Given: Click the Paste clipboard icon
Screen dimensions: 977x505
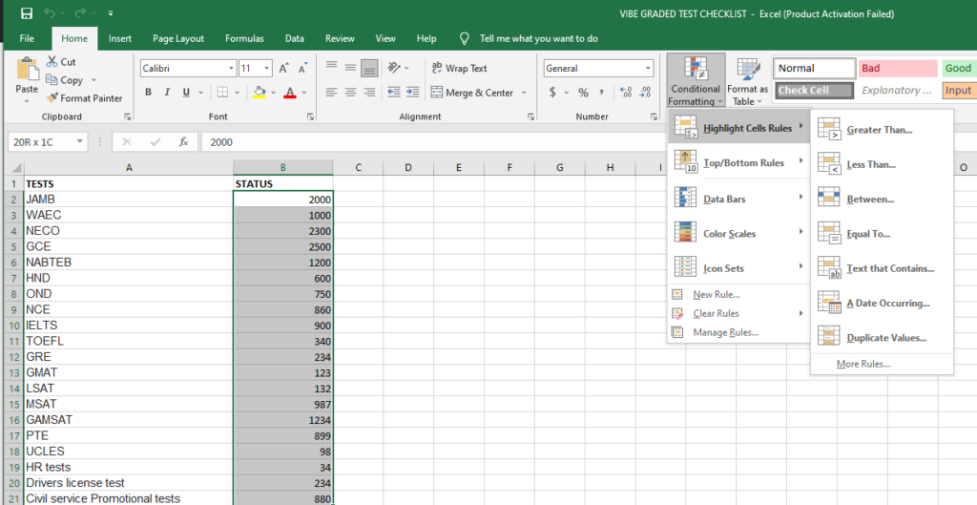Looking at the screenshot, I should pyautogui.click(x=27, y=73).
